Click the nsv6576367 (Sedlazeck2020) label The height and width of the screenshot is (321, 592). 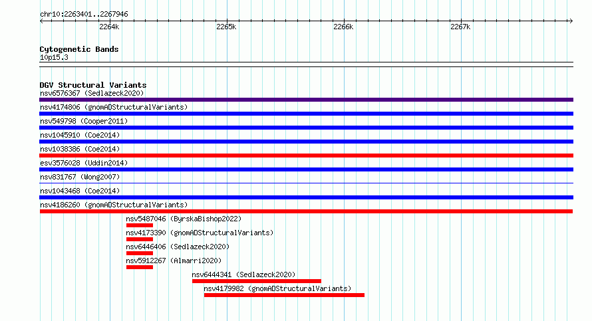(92, 93)
